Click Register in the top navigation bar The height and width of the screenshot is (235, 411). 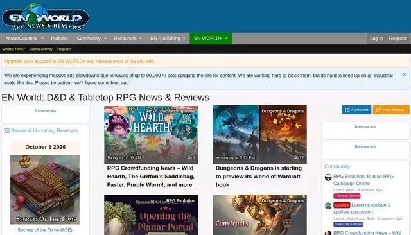[x=398, y=39]
